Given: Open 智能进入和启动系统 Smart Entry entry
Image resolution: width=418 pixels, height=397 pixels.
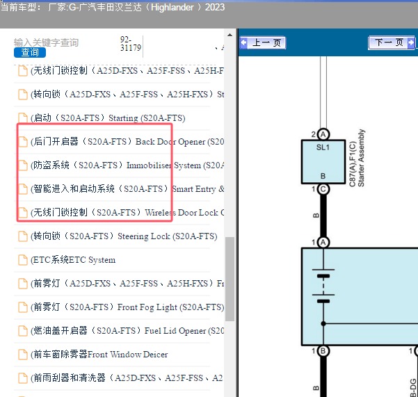Looking at the screenshot, I should pos(127,189).
